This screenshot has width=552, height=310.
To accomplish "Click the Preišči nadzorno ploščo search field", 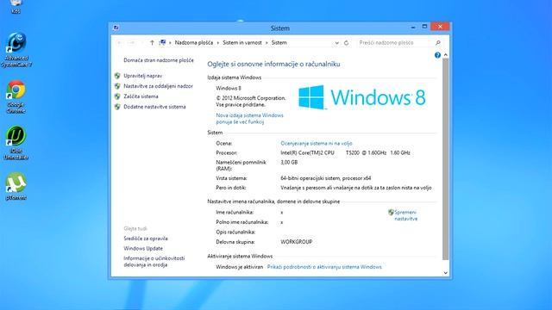I will pos(396,42).
